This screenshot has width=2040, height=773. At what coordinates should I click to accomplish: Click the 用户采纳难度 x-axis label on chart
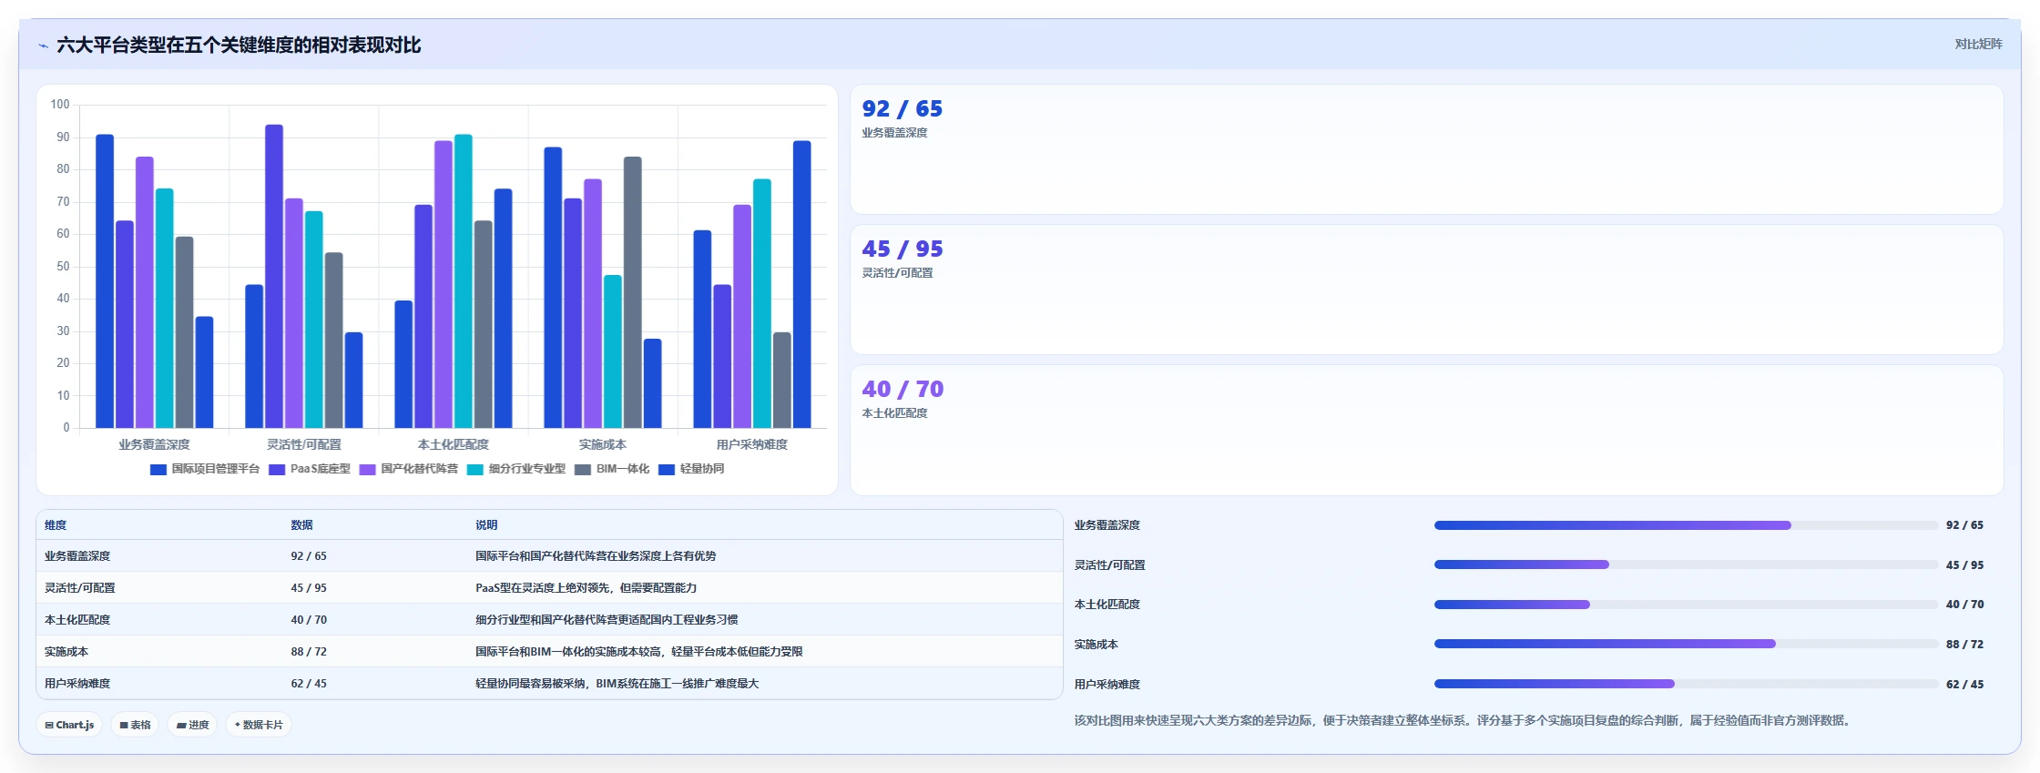[x=752, y=444]
